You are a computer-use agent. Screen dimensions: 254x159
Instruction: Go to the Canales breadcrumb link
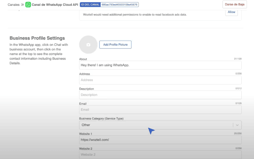click(x=14, y=5)
